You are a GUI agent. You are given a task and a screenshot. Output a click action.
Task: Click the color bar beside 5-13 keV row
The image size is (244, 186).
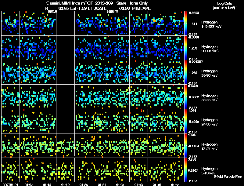tap(185, 170)
